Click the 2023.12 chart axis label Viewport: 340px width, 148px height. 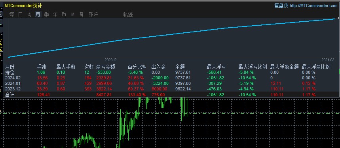click(110, 60)
